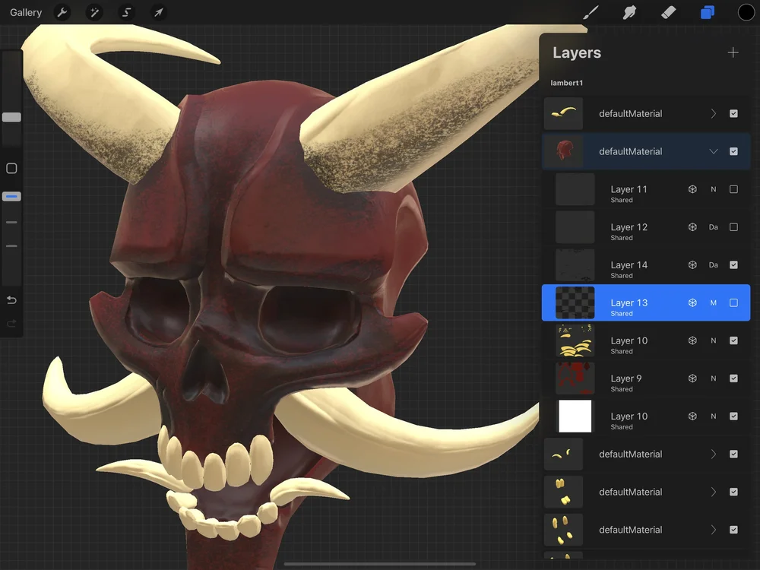The height and width of the screenshot is (570, 760).
Task: Select the Smudge tool
Action: [629, 12]
